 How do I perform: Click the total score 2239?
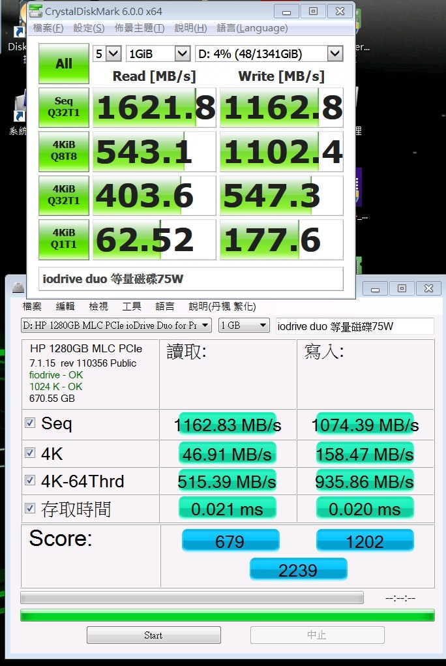[298, 569]
